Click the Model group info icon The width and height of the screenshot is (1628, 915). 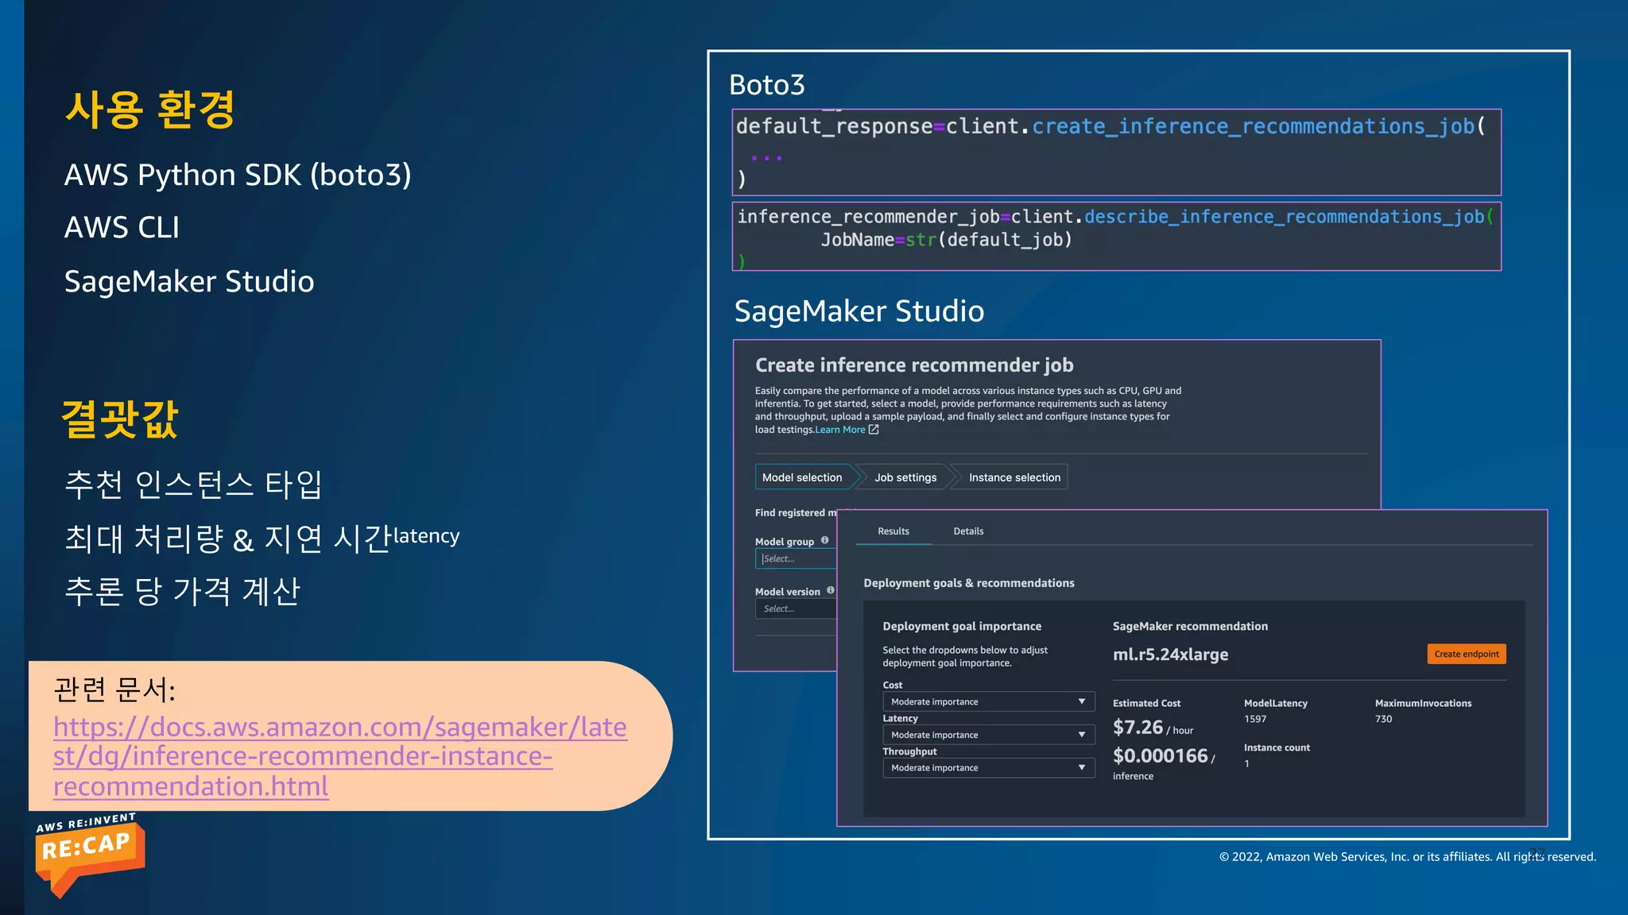[x=825, y=540]
